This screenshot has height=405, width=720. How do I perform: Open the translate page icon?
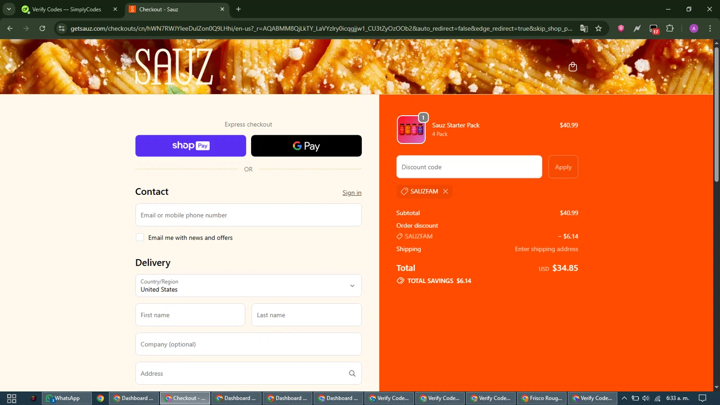584,28
